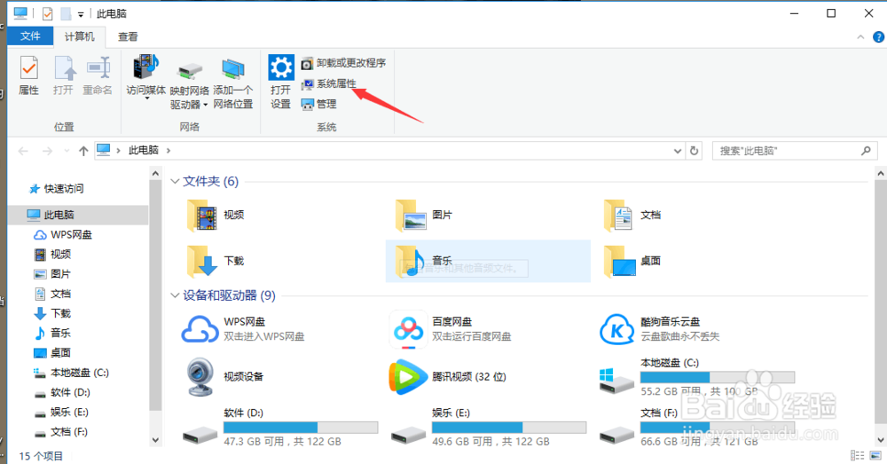Viewport: 887px width, 464px height.
Task: Select 桌面 in the navigation pane
Action: click(52, 352)
